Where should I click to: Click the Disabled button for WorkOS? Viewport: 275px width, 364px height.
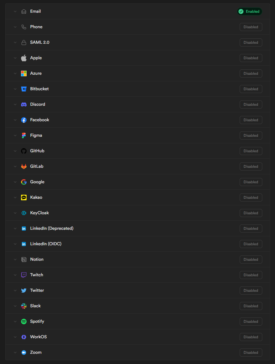coord(251,337)
